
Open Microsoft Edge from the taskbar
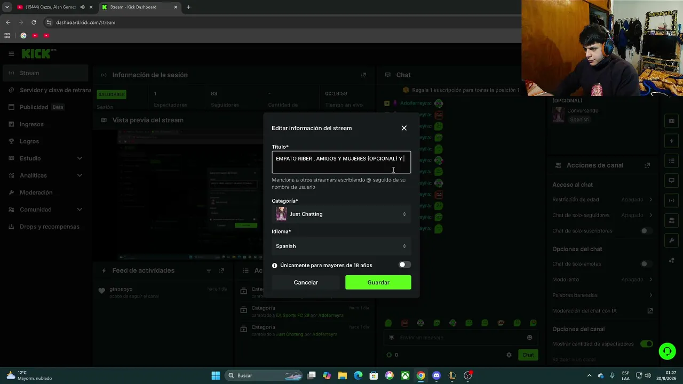pyautogui.click(x=358, y=375)
